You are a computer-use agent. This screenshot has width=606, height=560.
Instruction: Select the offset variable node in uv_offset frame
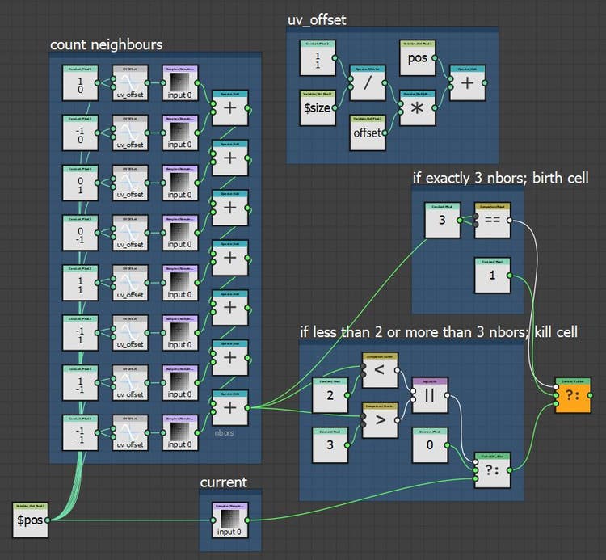point(368,133)
